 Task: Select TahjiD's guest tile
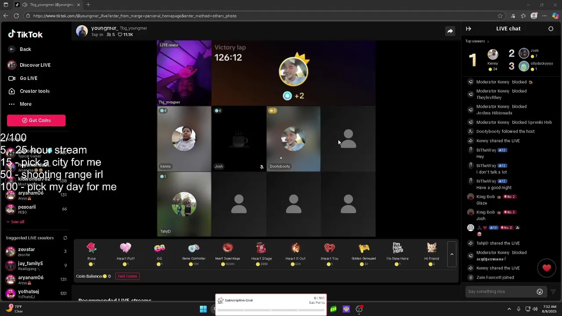184,204
